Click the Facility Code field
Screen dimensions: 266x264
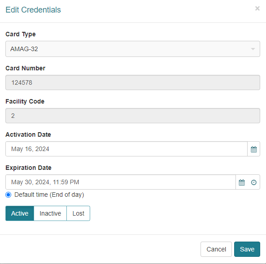coord(133,116)
